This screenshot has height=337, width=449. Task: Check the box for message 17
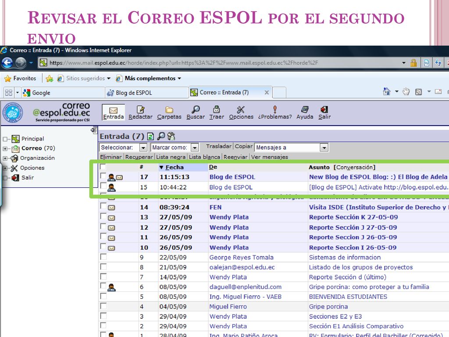click(103, 176)
